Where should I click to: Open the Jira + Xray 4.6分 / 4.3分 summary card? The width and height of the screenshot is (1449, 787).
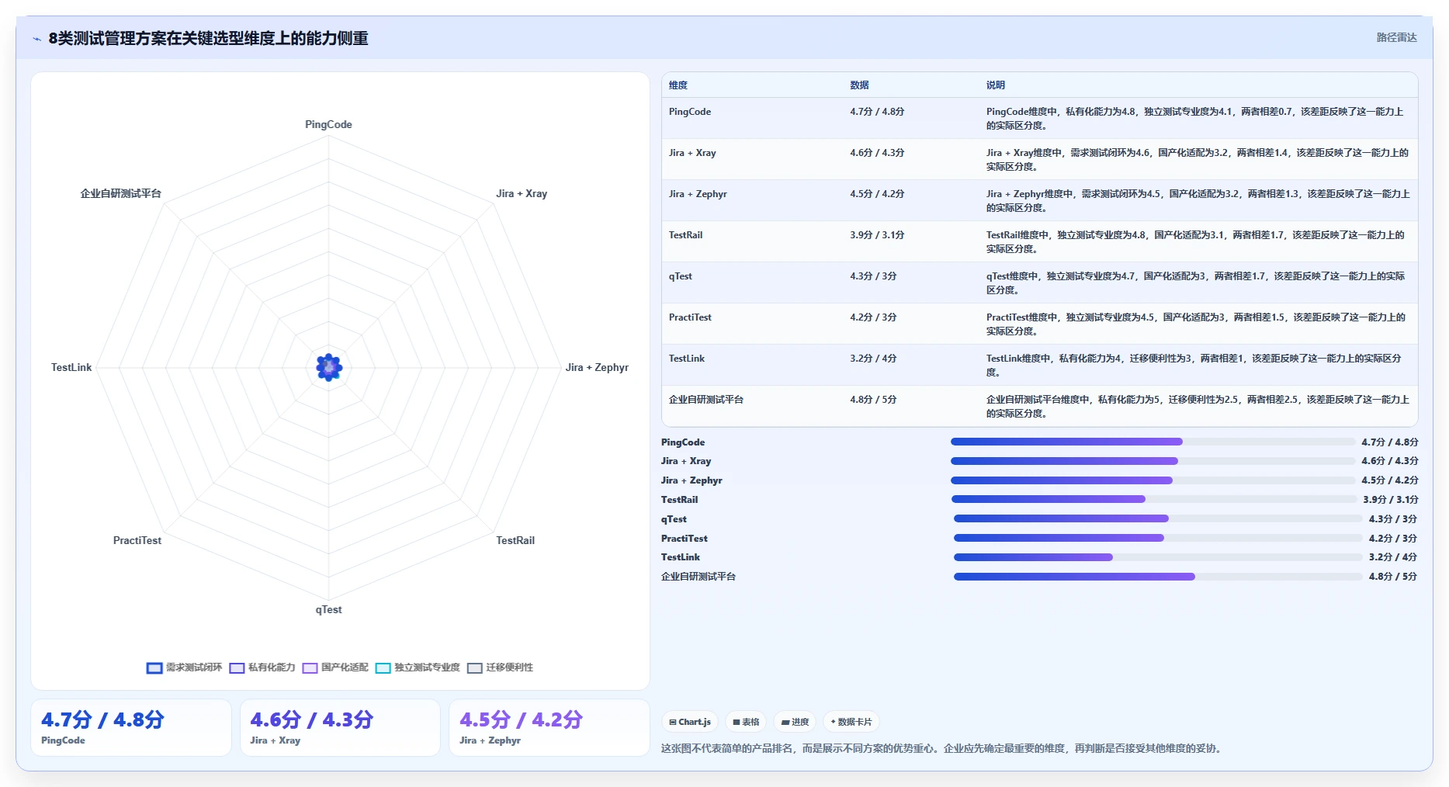point(340,728)
